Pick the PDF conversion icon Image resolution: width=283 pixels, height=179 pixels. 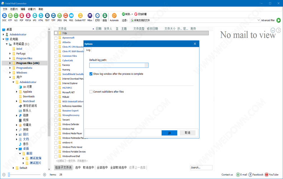click(21, 15)
